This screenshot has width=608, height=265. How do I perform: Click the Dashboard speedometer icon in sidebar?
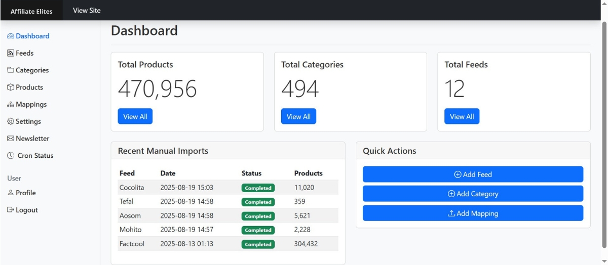(x=11, y=36)
